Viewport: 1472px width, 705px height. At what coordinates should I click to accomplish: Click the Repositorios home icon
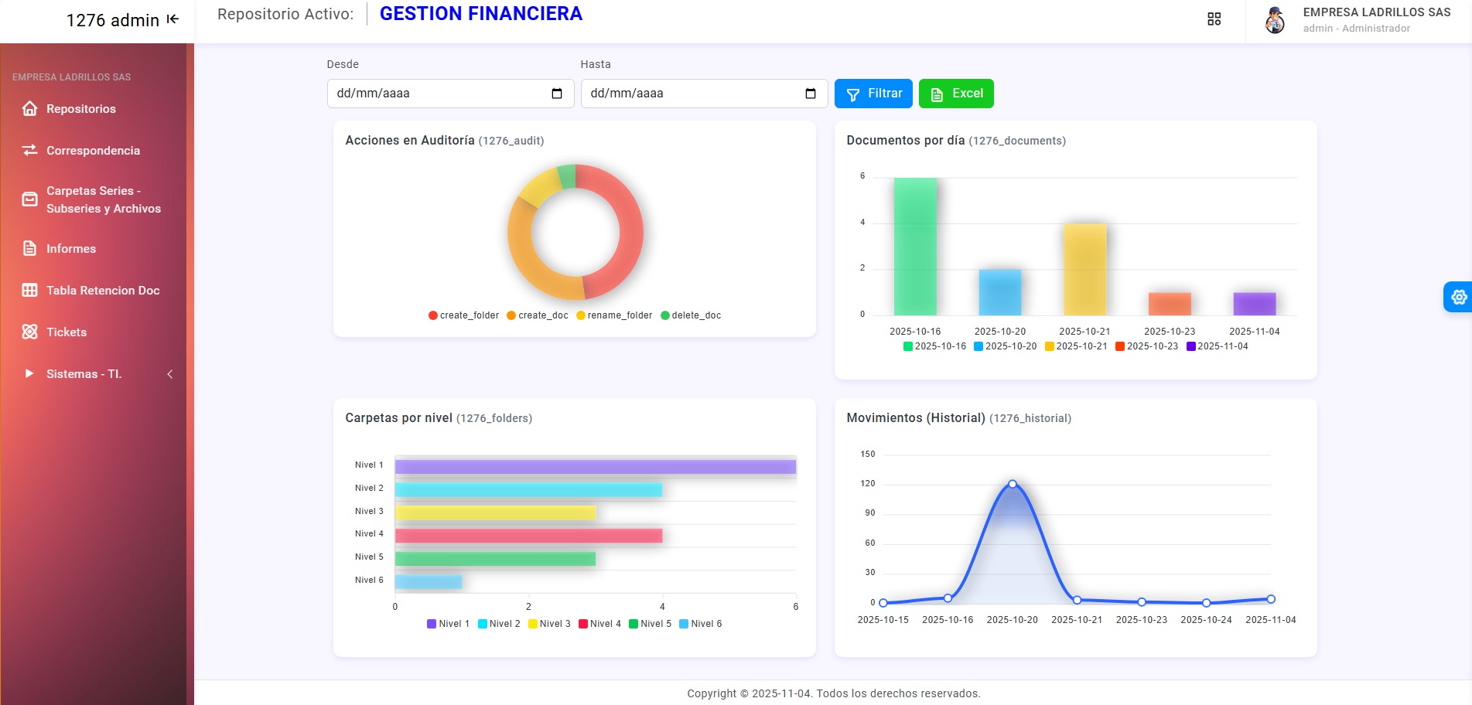tap(30, 109)
